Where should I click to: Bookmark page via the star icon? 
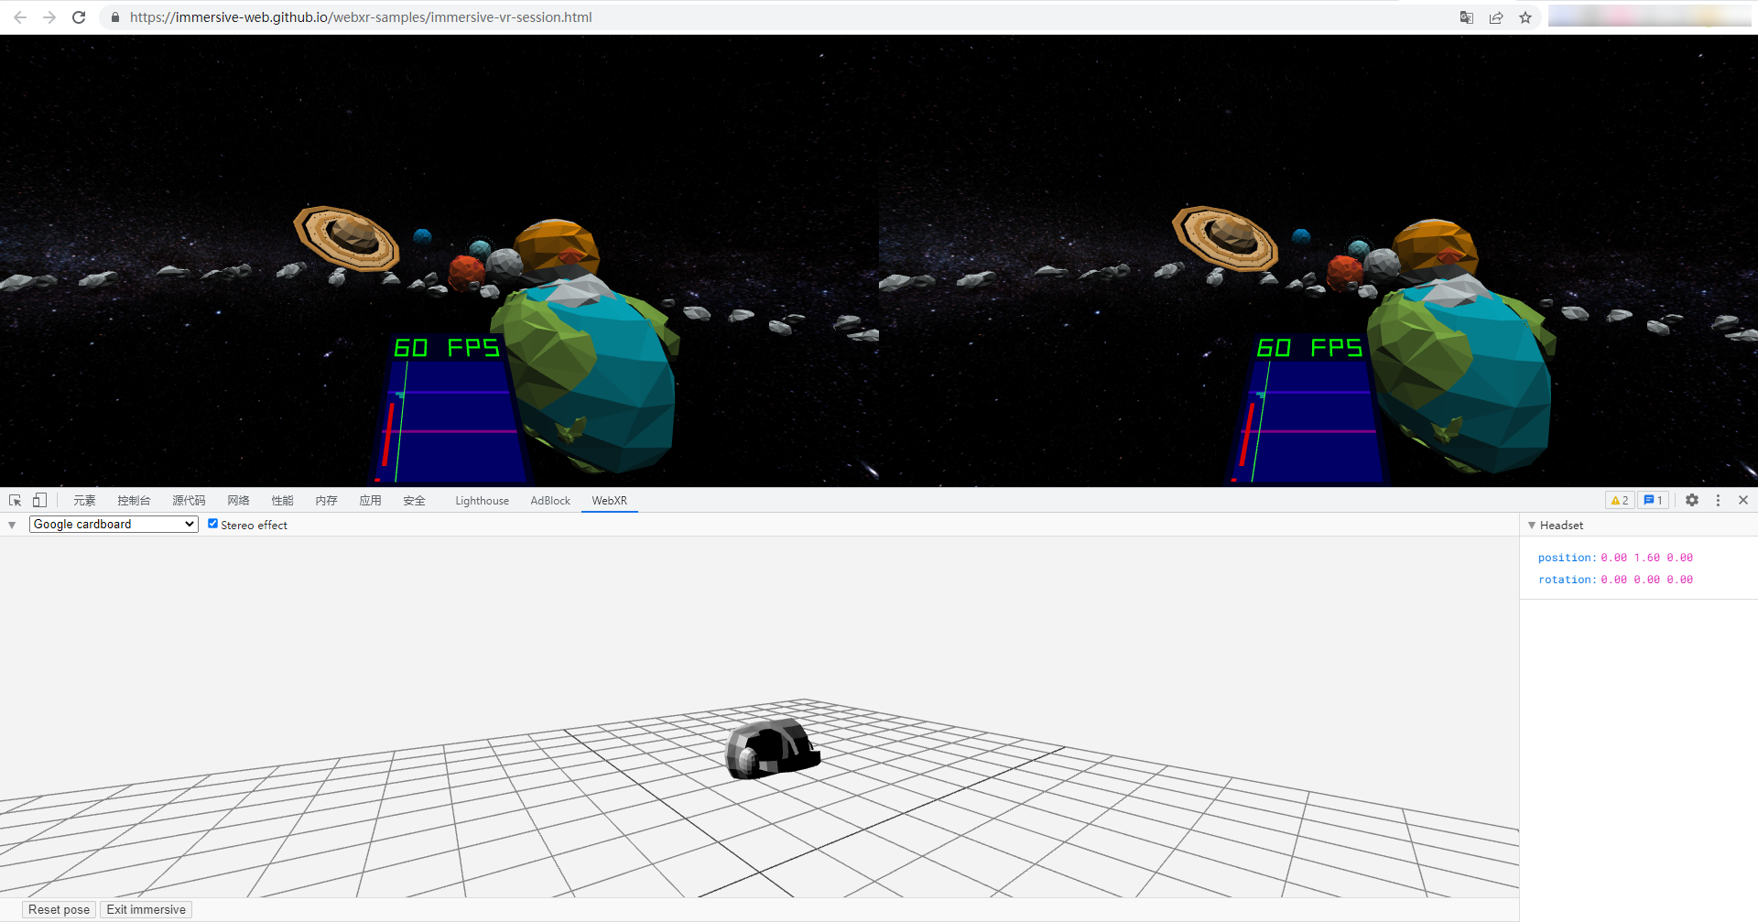[1525, 16]
